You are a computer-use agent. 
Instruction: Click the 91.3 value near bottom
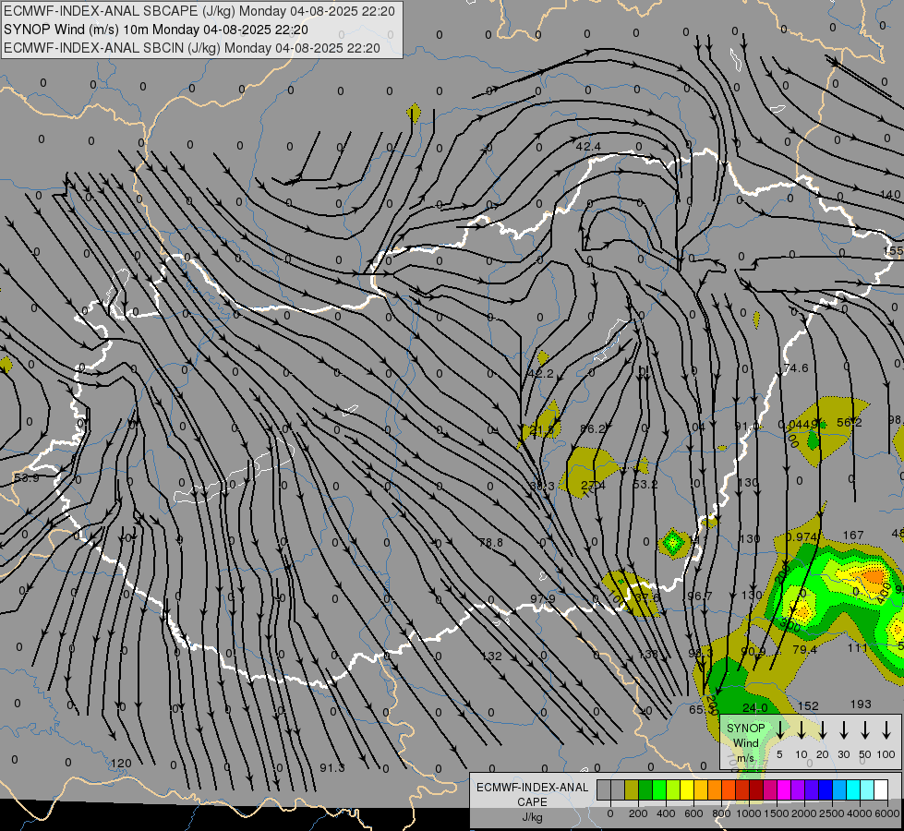click(x=332, y=767)
